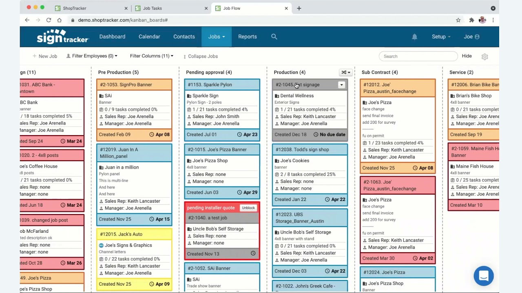522x293 pixels.
Task: Click the Chrome tab search chevron
Action: (493, 8)
